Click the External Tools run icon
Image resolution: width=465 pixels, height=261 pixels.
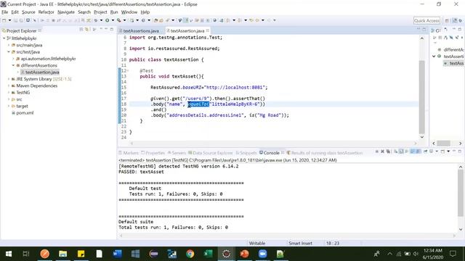click(x=118, y=20)
